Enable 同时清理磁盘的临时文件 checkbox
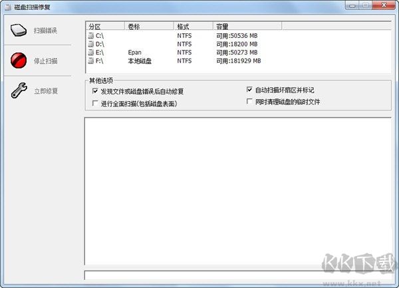 [x=249, y=101]
